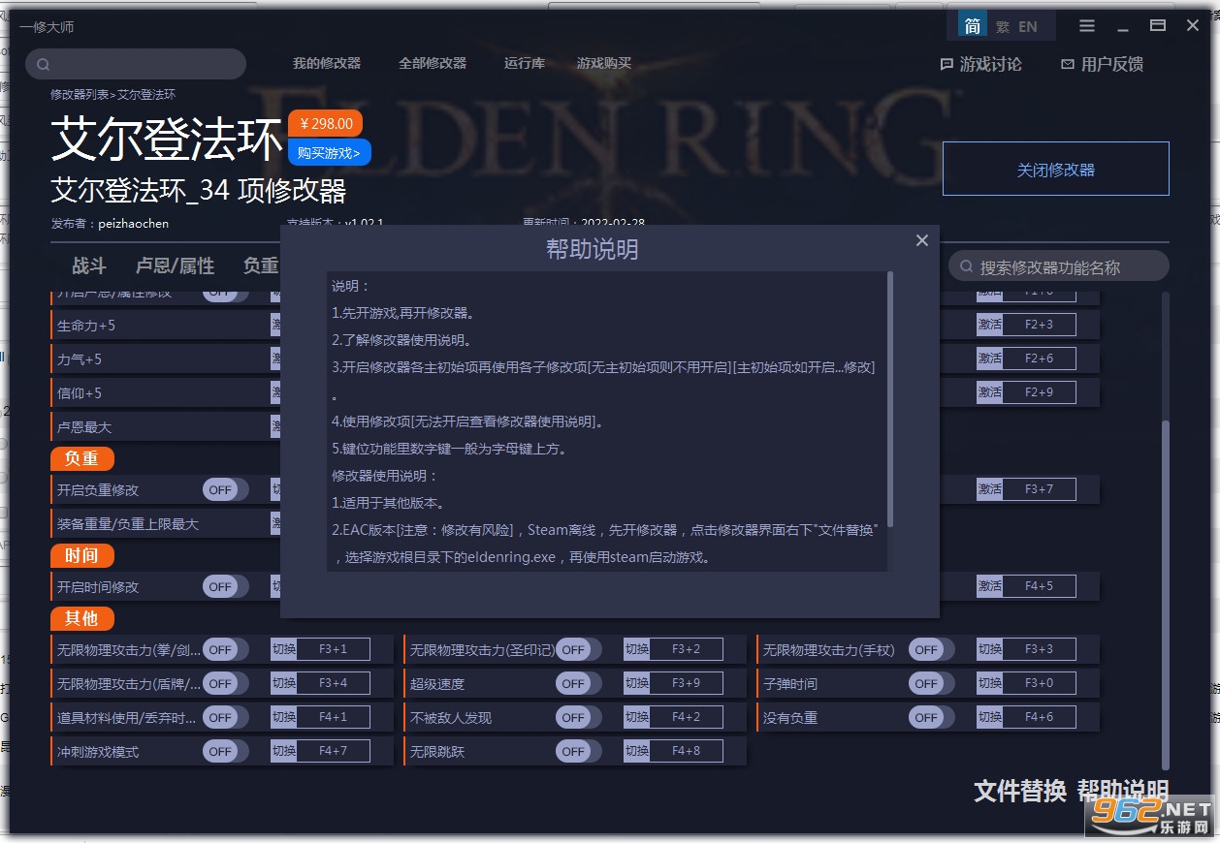Click 购买游戏> button
The height and width of the screenshot is (843, 1220).
pyautogui.click(x=329, y=152)
